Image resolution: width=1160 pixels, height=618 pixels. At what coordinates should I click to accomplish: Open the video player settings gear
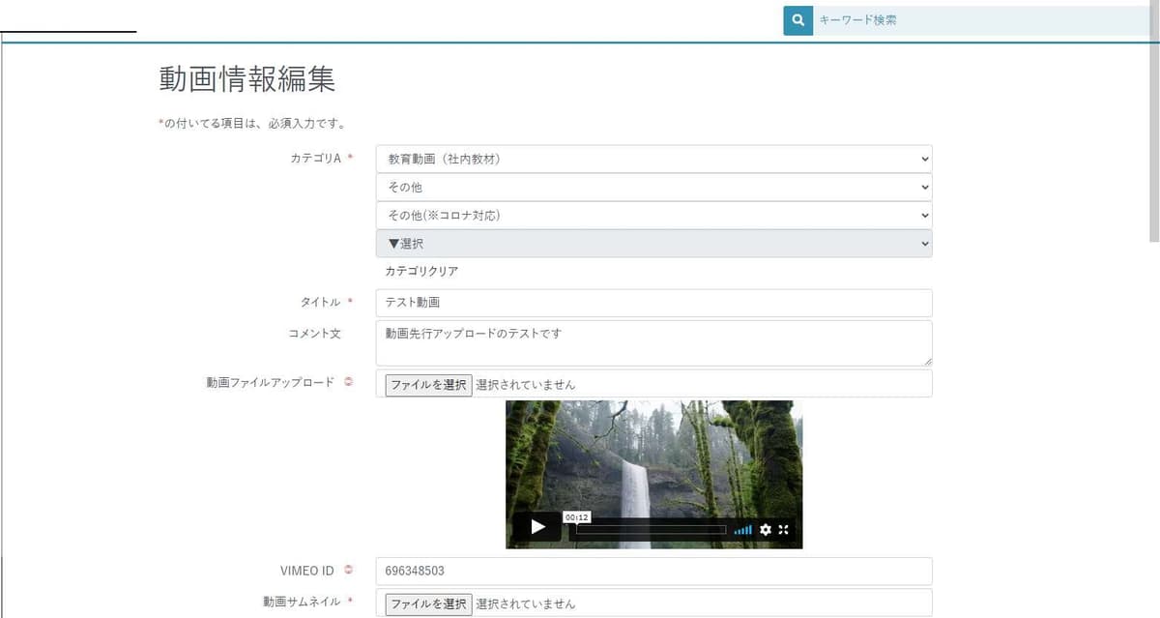(766, 530)
